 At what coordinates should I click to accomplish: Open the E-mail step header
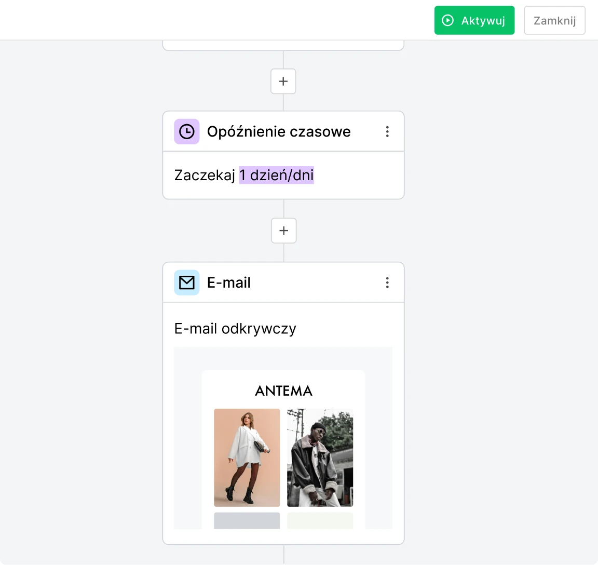(228, 282)
